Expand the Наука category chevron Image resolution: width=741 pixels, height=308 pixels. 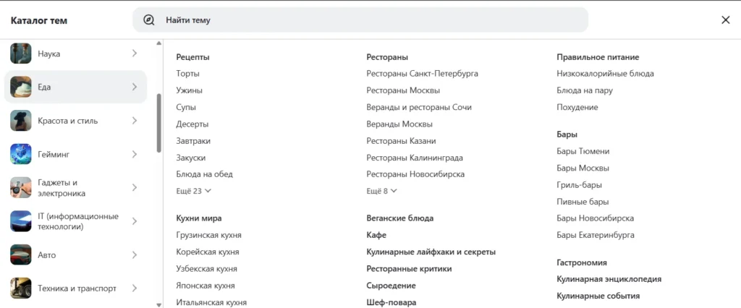coord(135,54)
